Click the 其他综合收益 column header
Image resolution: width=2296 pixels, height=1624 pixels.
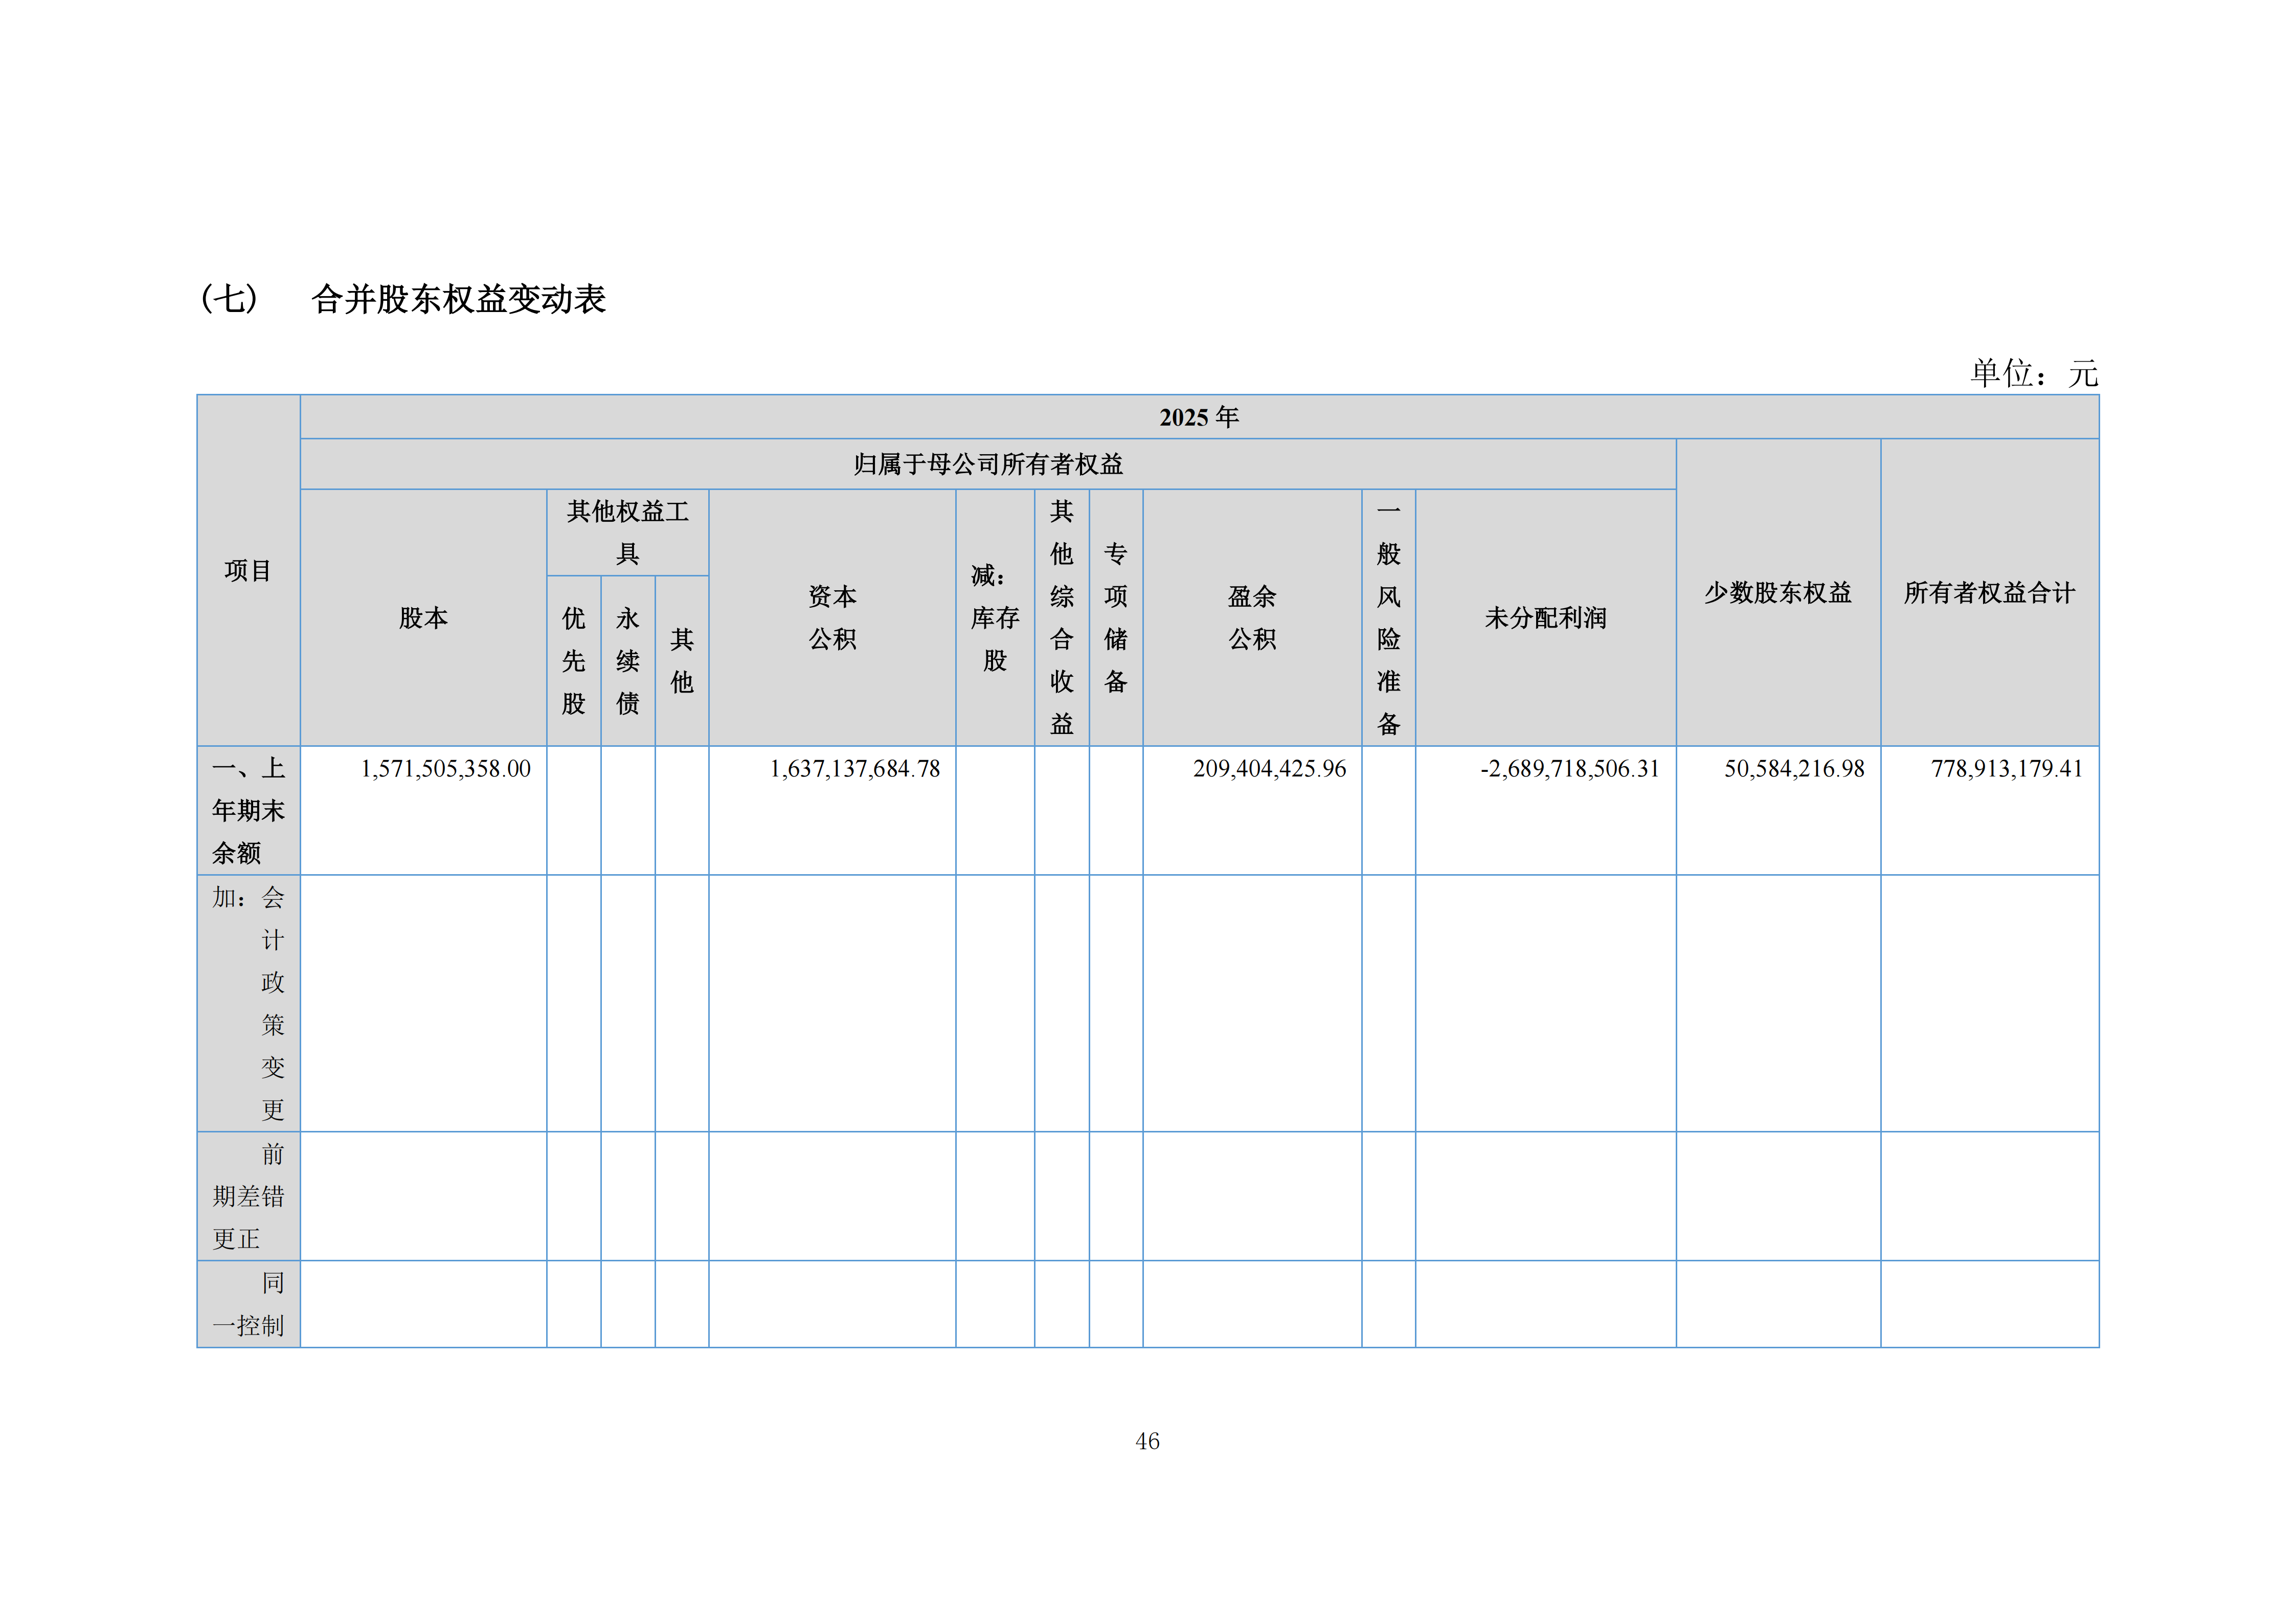pos(1062,618)
